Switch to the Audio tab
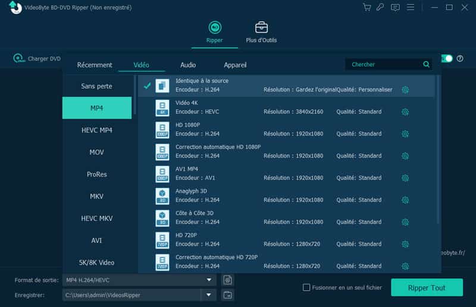Viewport: 476px width, 307px height. [x=188, y=65]
